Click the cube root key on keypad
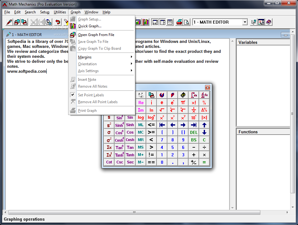 tap(172, 110)
